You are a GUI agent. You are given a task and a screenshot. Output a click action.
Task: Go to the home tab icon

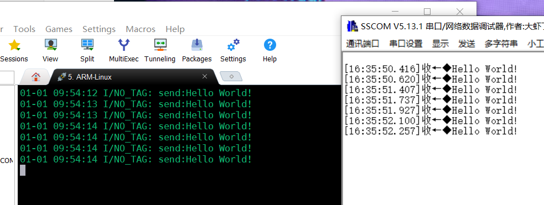[x=36, y=77]
